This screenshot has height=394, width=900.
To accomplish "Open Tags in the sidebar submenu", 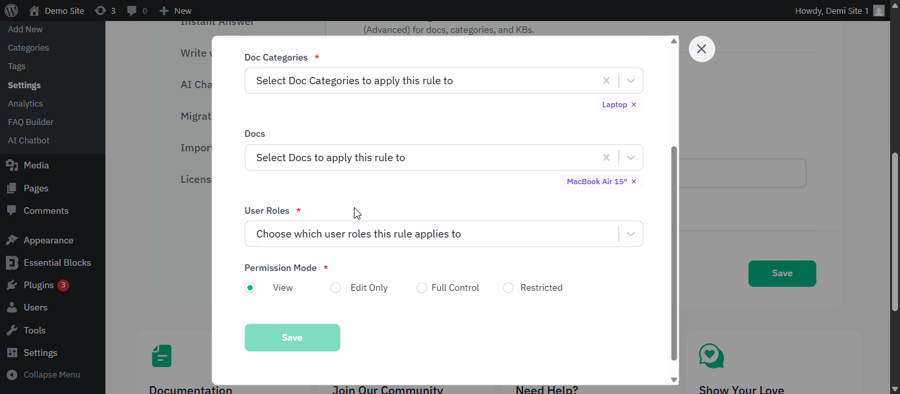I will click(16, 66).
